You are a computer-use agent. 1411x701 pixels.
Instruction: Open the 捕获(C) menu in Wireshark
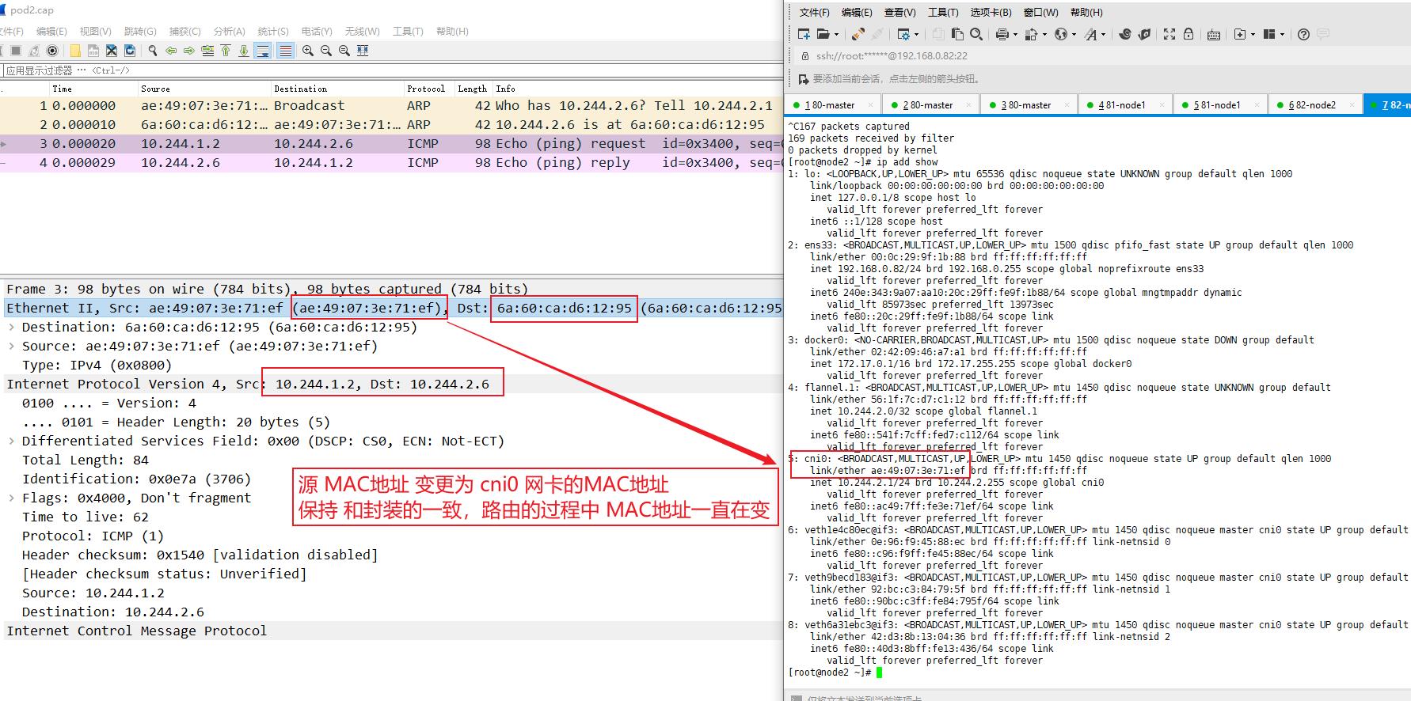185,32
